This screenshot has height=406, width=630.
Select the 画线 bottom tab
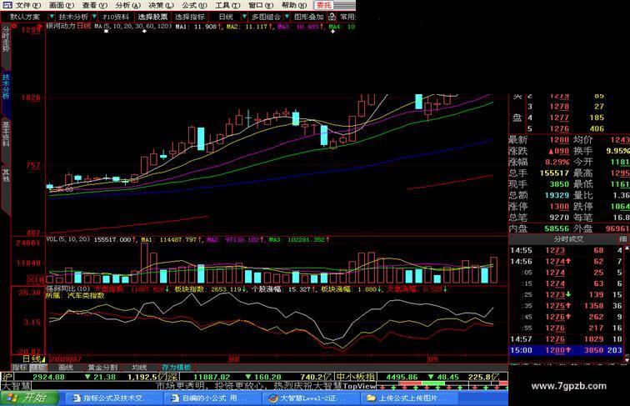(x=66, y=368)
